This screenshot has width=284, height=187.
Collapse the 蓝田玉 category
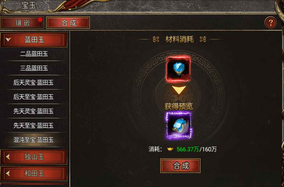(34, 40)
